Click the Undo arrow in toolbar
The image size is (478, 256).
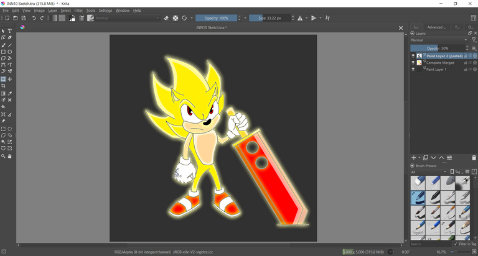[34, 18]
